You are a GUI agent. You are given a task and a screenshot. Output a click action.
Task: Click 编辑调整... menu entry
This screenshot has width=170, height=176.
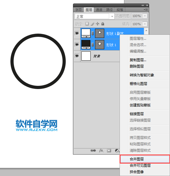(x=145, y=51)
